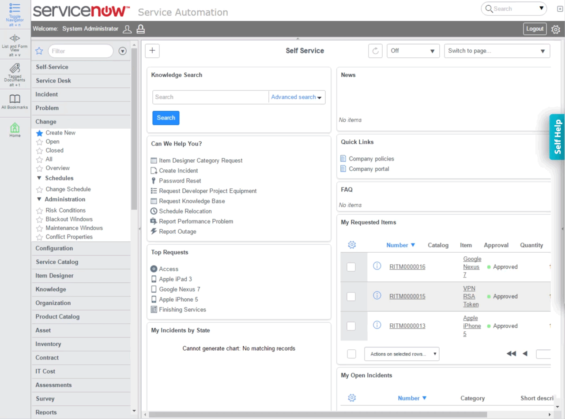Open the My Open Incidents list gear

(x=352, y=398)
